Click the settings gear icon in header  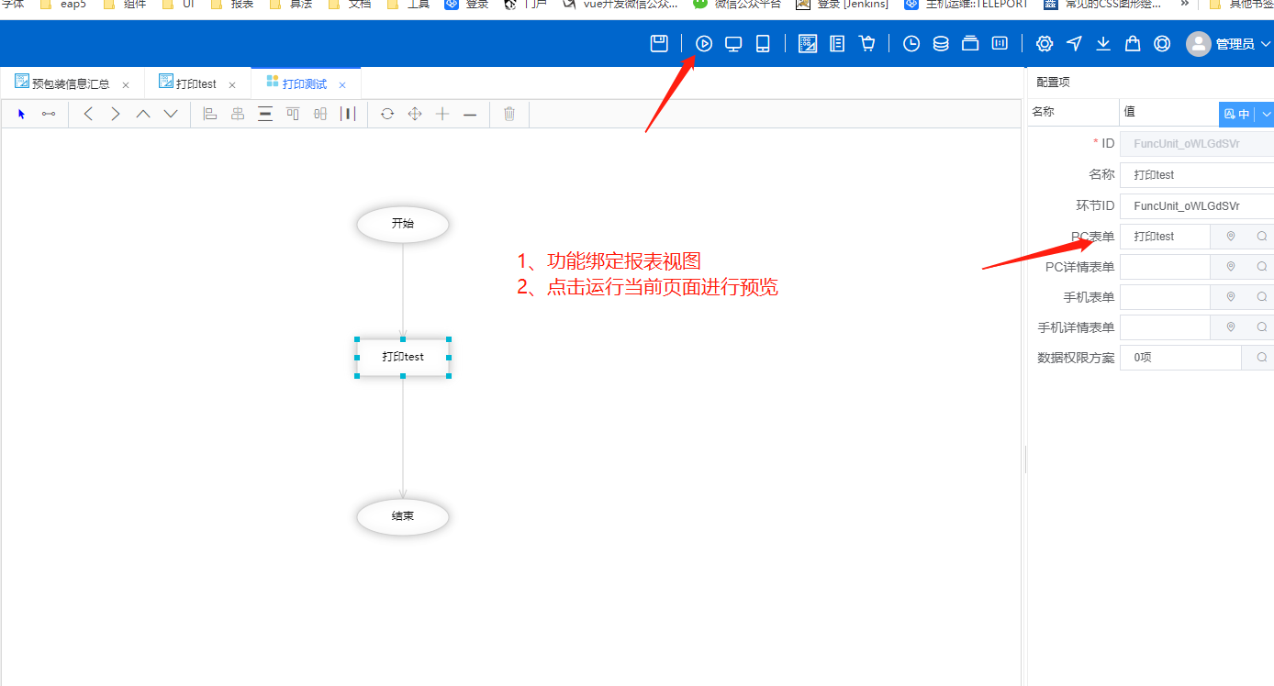(x=1045, y=43)
